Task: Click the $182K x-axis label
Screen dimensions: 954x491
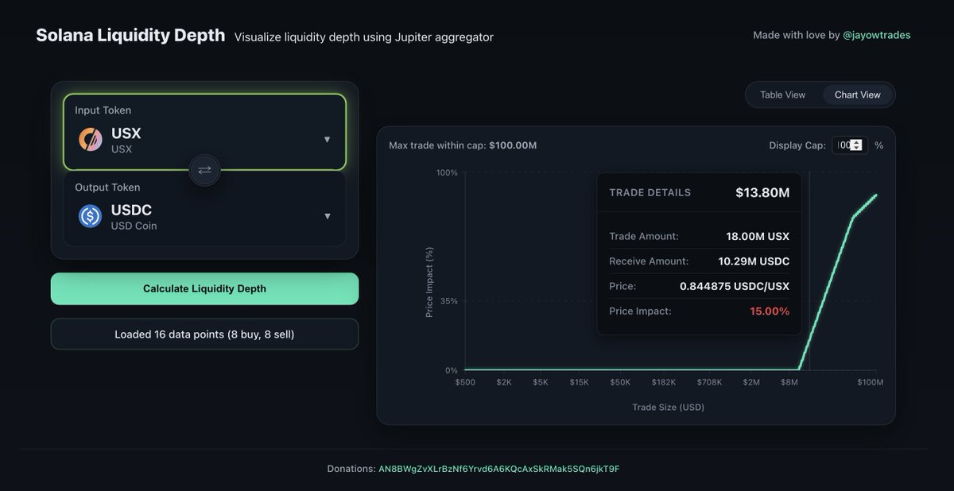Action: (664, 382)
